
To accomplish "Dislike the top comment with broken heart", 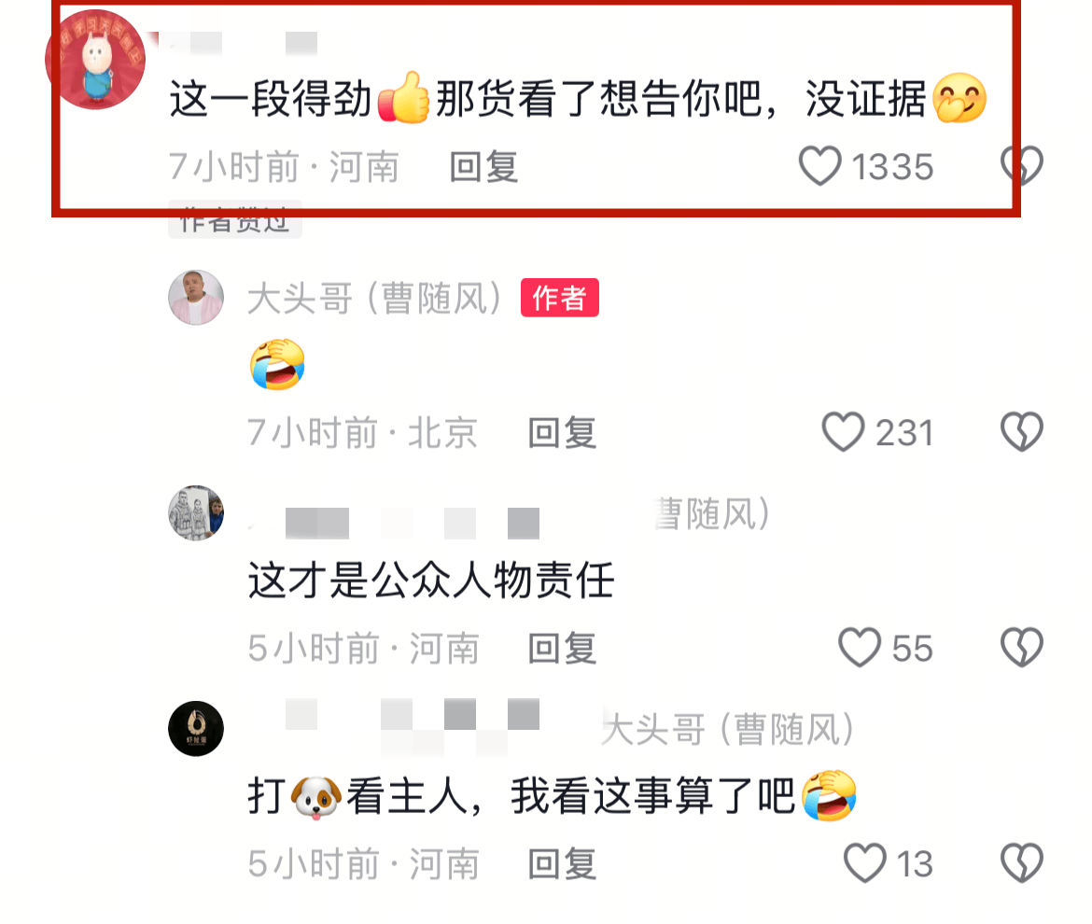I will click(x=1022, y=166).
